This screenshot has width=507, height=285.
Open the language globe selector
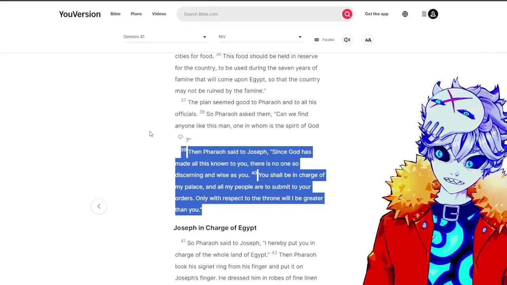pos(405,14)
